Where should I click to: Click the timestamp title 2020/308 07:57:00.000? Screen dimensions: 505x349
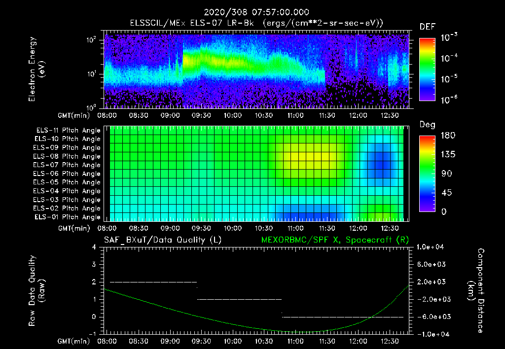click(256, 12)
